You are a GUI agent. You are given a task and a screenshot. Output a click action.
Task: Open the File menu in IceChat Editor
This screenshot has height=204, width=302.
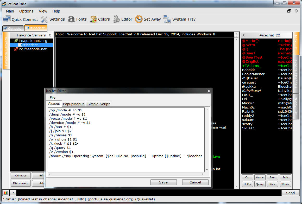(52, 97)
